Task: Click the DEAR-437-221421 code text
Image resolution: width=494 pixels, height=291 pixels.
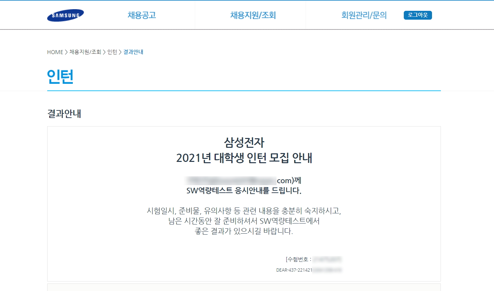Action: point(294,270)
